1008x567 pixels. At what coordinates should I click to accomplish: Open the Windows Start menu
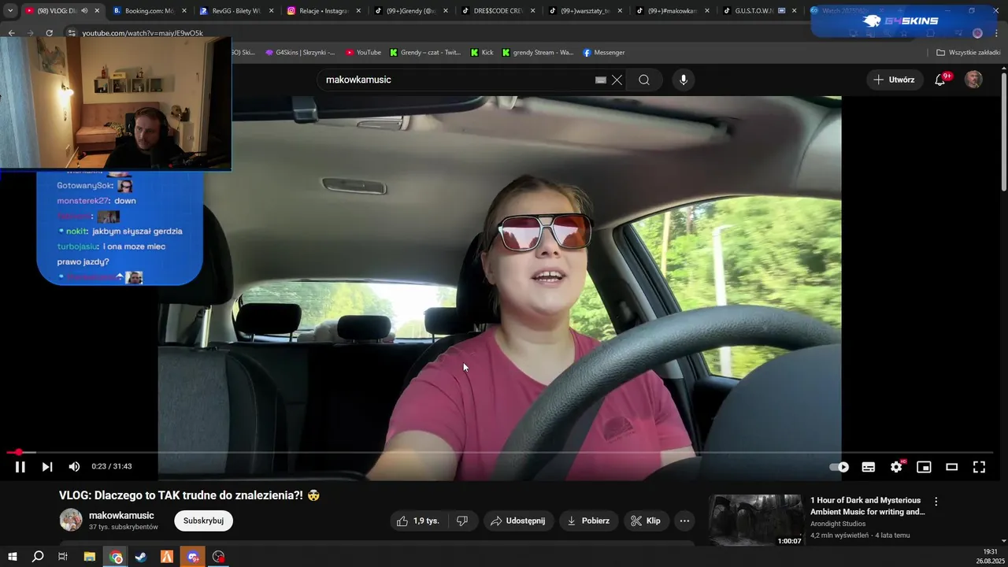pyautogui.click(x=12, y=557)
